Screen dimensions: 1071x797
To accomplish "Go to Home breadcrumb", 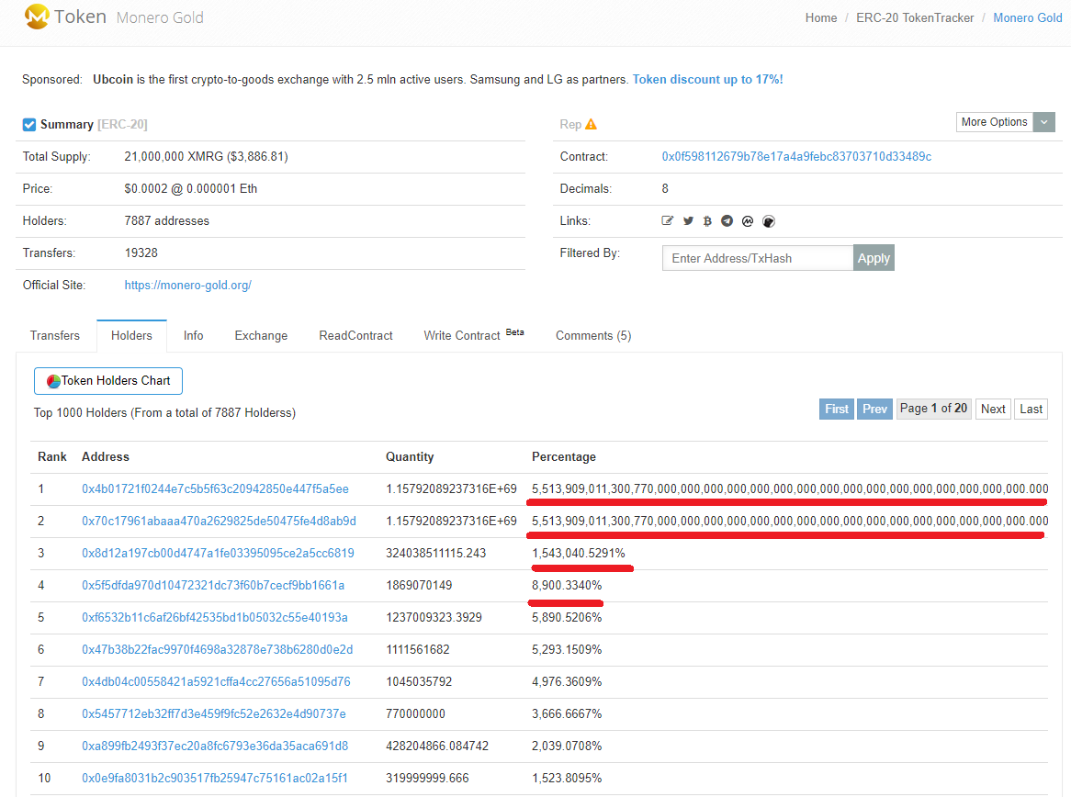I will click(x=821, y=17).
